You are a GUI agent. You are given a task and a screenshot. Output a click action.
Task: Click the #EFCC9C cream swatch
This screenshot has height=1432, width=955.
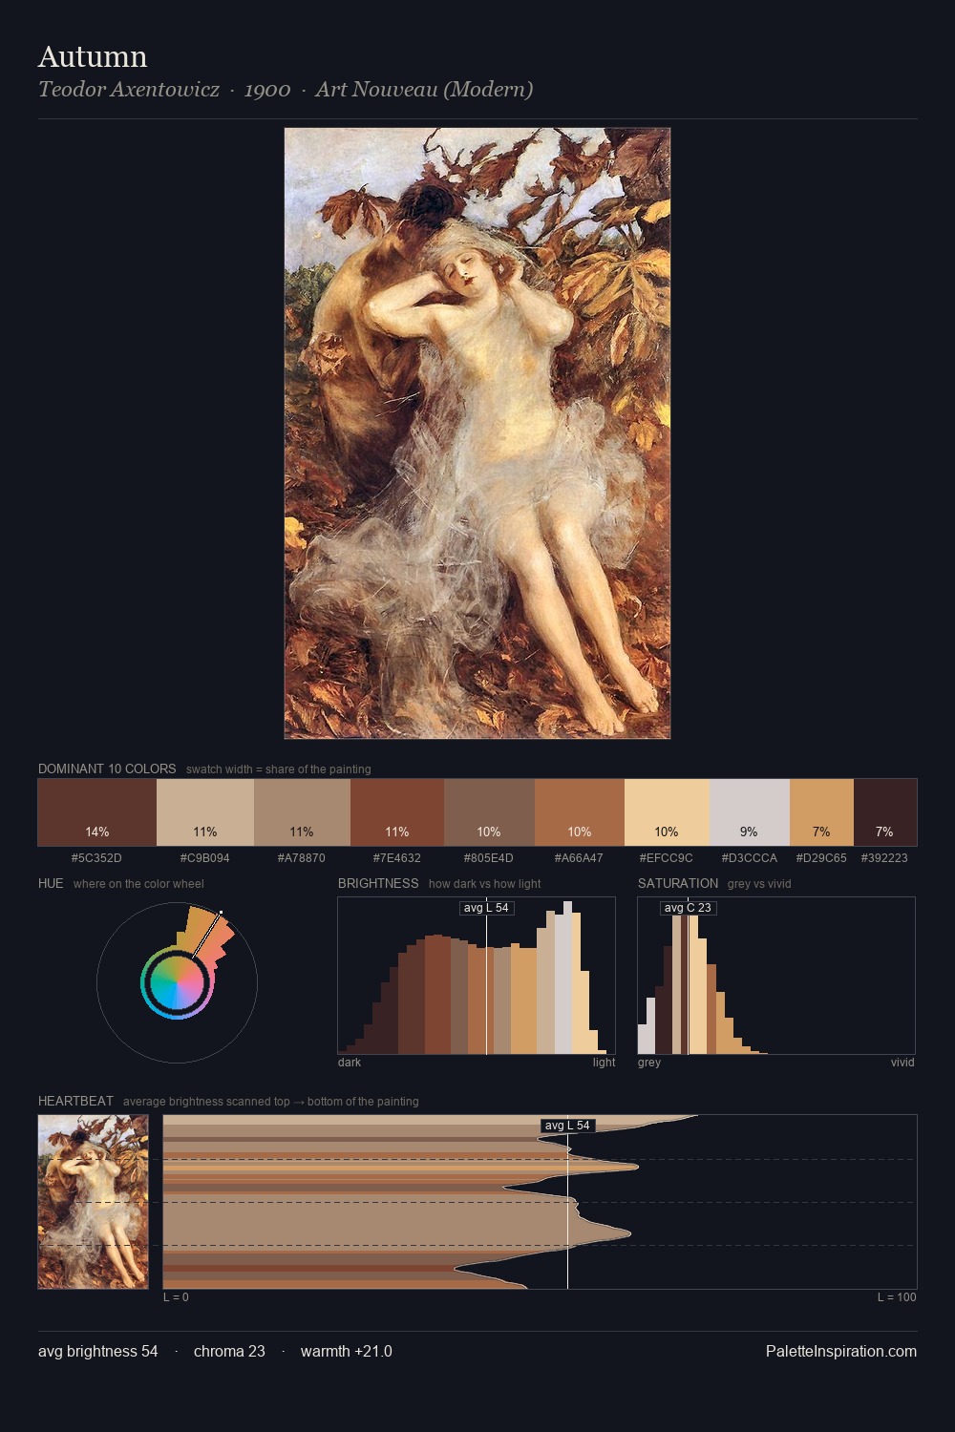click(x=667, y=812)
